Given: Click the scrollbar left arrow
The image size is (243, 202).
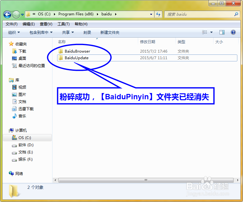Looking at the screenshot, I should click(x=55, y=180).
